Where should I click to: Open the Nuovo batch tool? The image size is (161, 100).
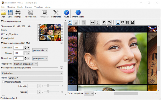[x=31, y=14]
